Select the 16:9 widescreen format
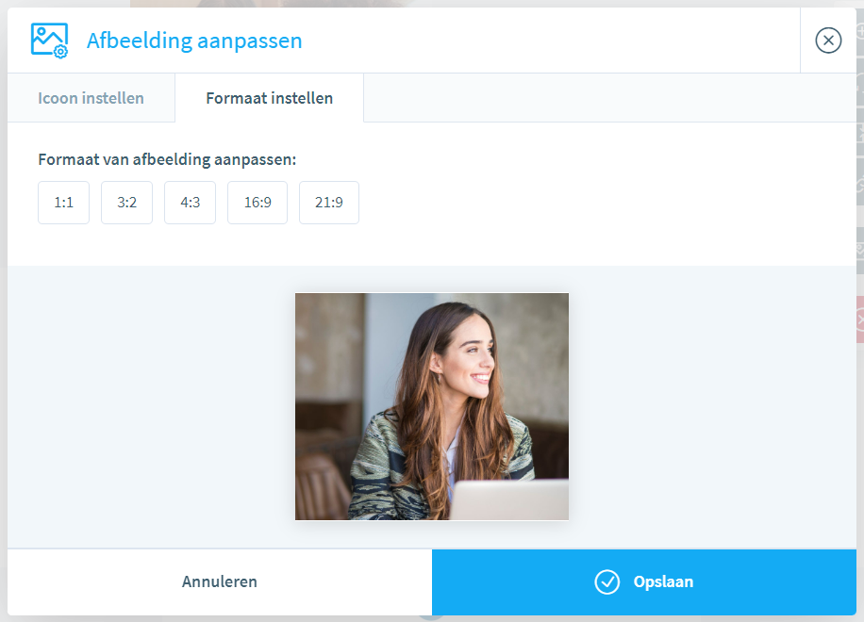This screenshot has height=622, width=864. click(x=257, y=202)
